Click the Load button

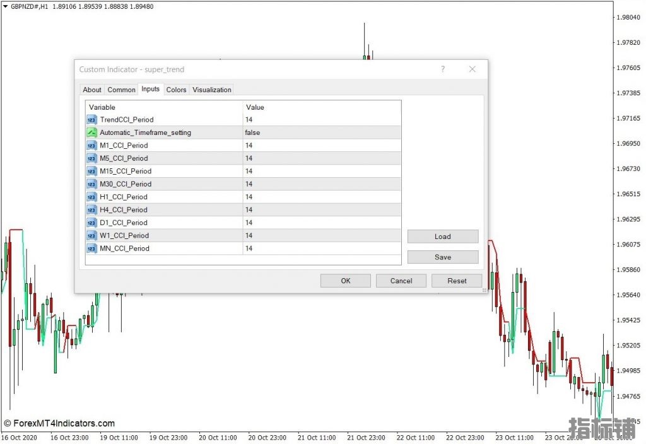(443, 237)
